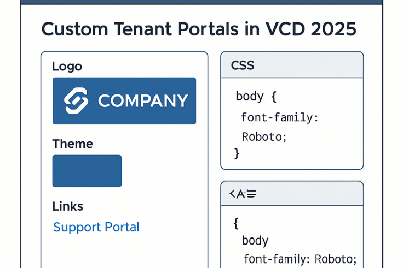403x268 pixels.
Task: Click the "font-family:" line in CSS panel
Action: (280, 117)
